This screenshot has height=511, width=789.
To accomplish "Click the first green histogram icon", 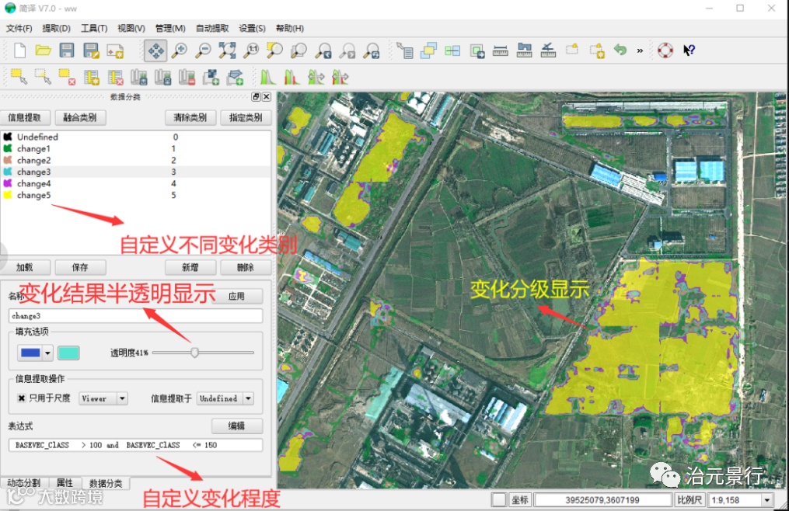I will click(267, 77).
